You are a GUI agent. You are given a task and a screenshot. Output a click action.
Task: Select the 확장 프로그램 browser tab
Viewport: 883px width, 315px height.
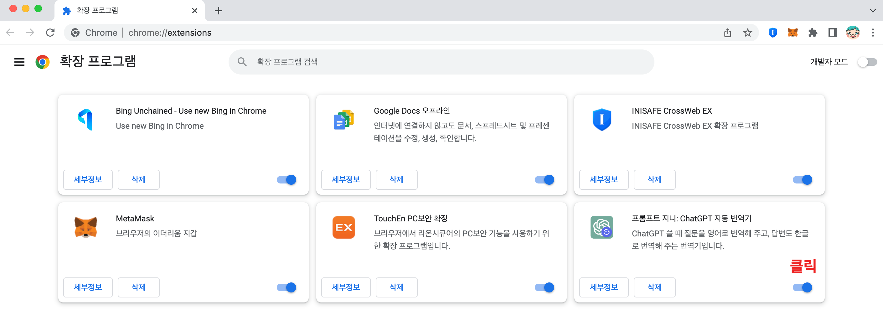[130, 11]
